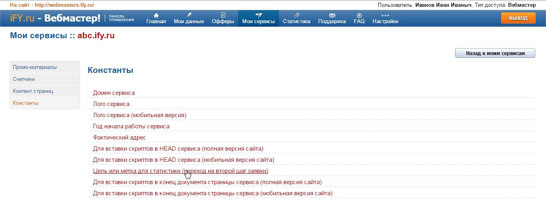This screenshot has height=212, width=546.
Task: Open Промо-материалы in the sidebar
Action: pyautogui.click(x=35, y=67)
